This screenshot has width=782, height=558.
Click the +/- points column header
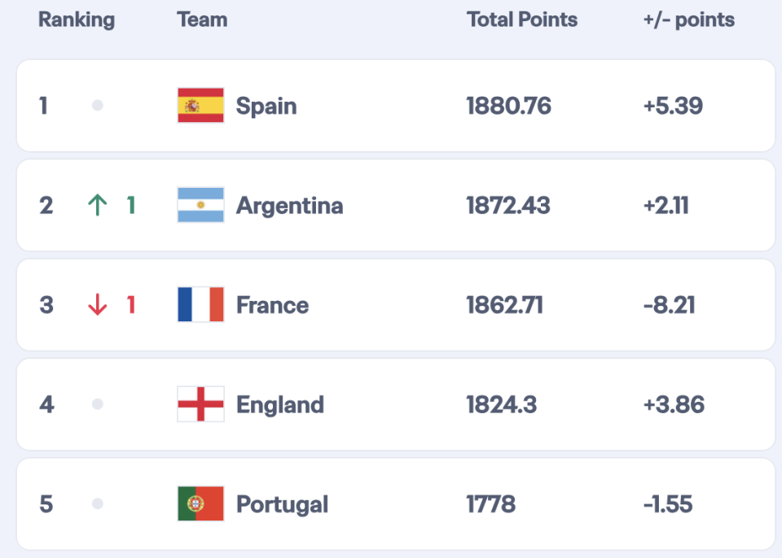(x=688, y=20)
